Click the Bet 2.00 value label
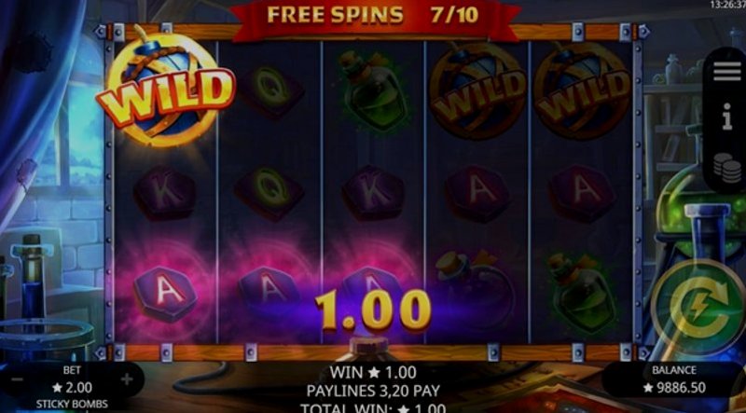 pos(72,388)
